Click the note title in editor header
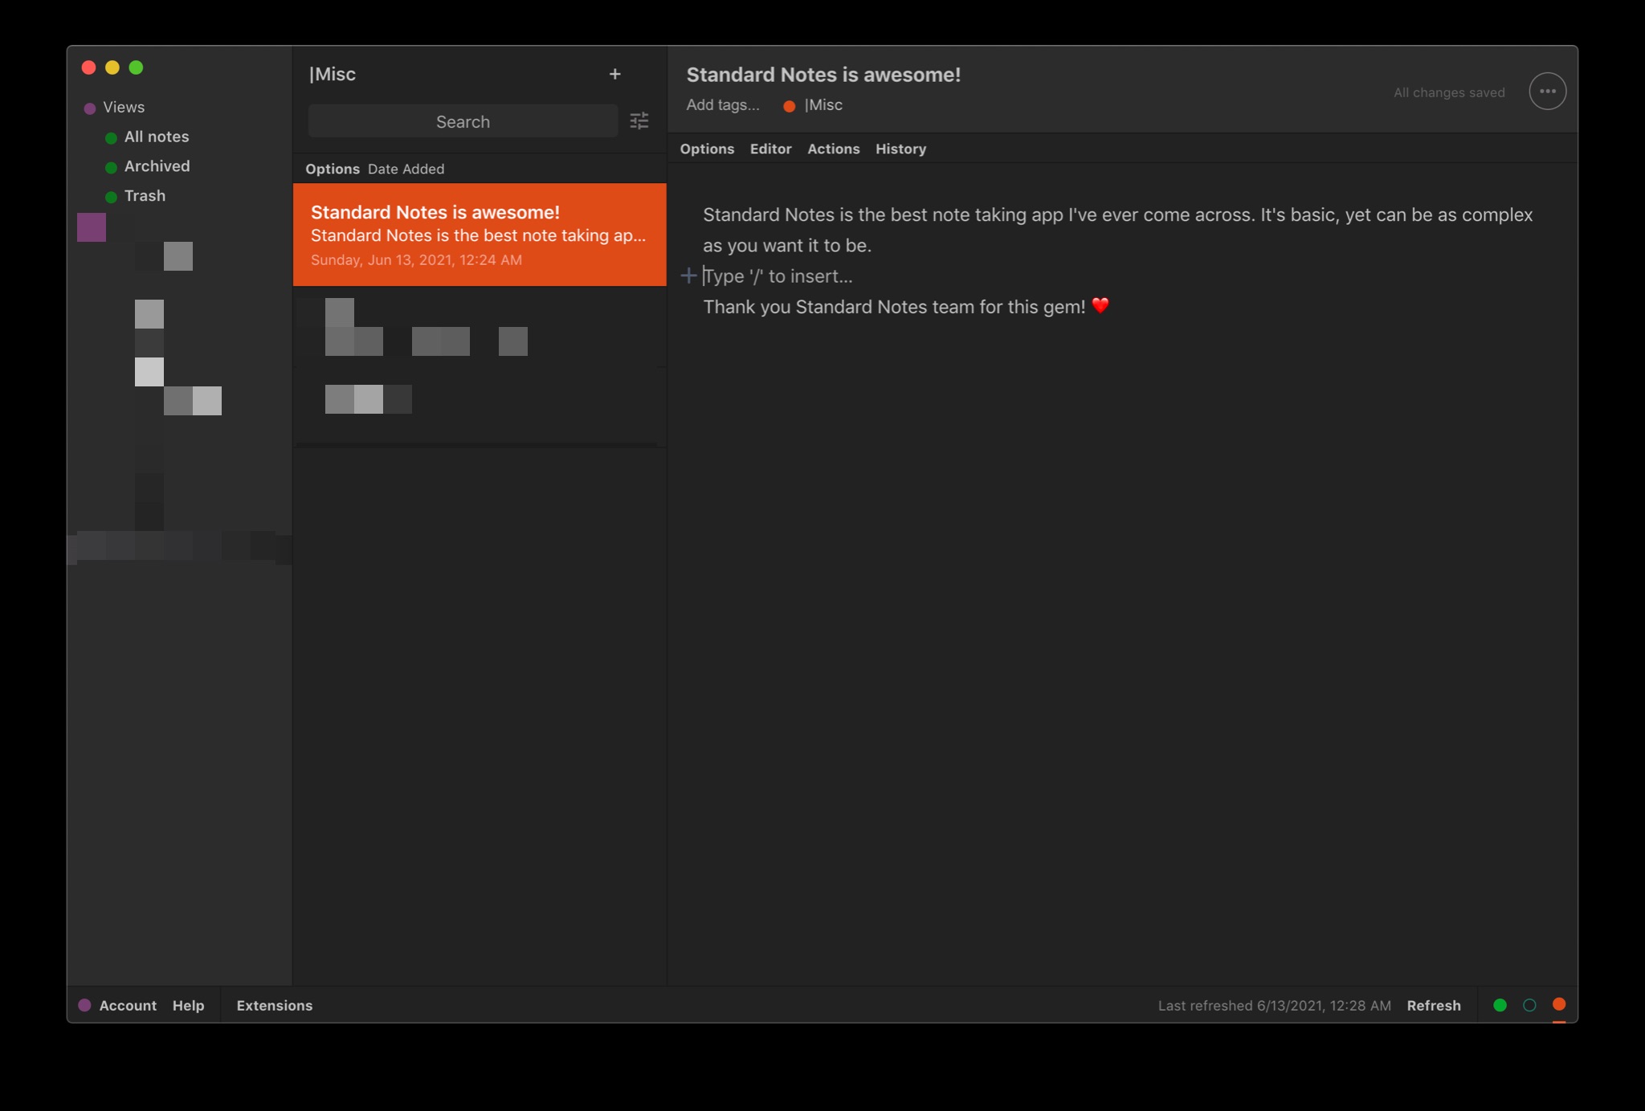 [823, 75]
